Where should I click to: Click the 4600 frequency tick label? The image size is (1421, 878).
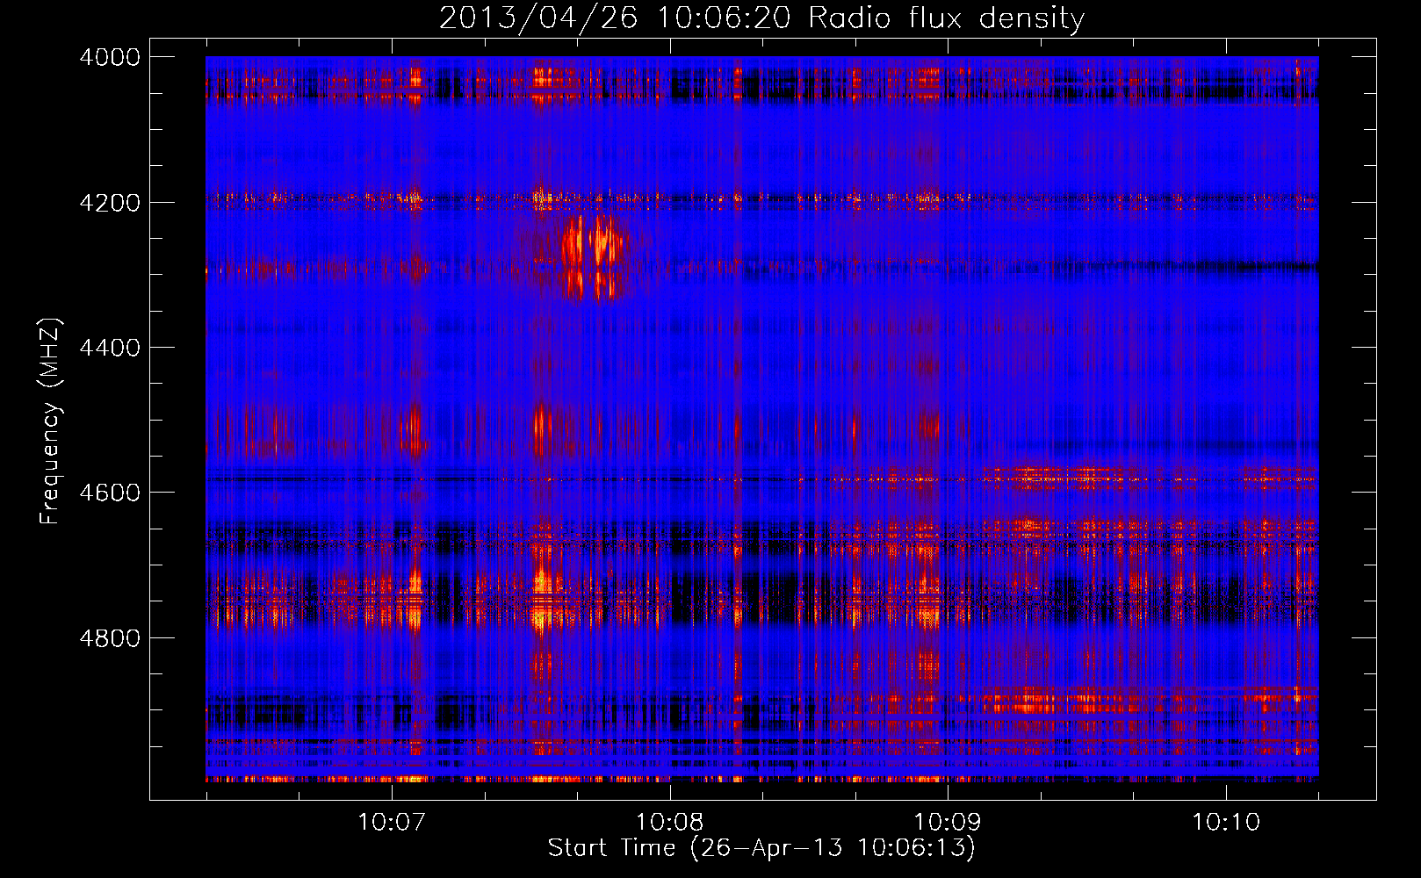[110, 493]
